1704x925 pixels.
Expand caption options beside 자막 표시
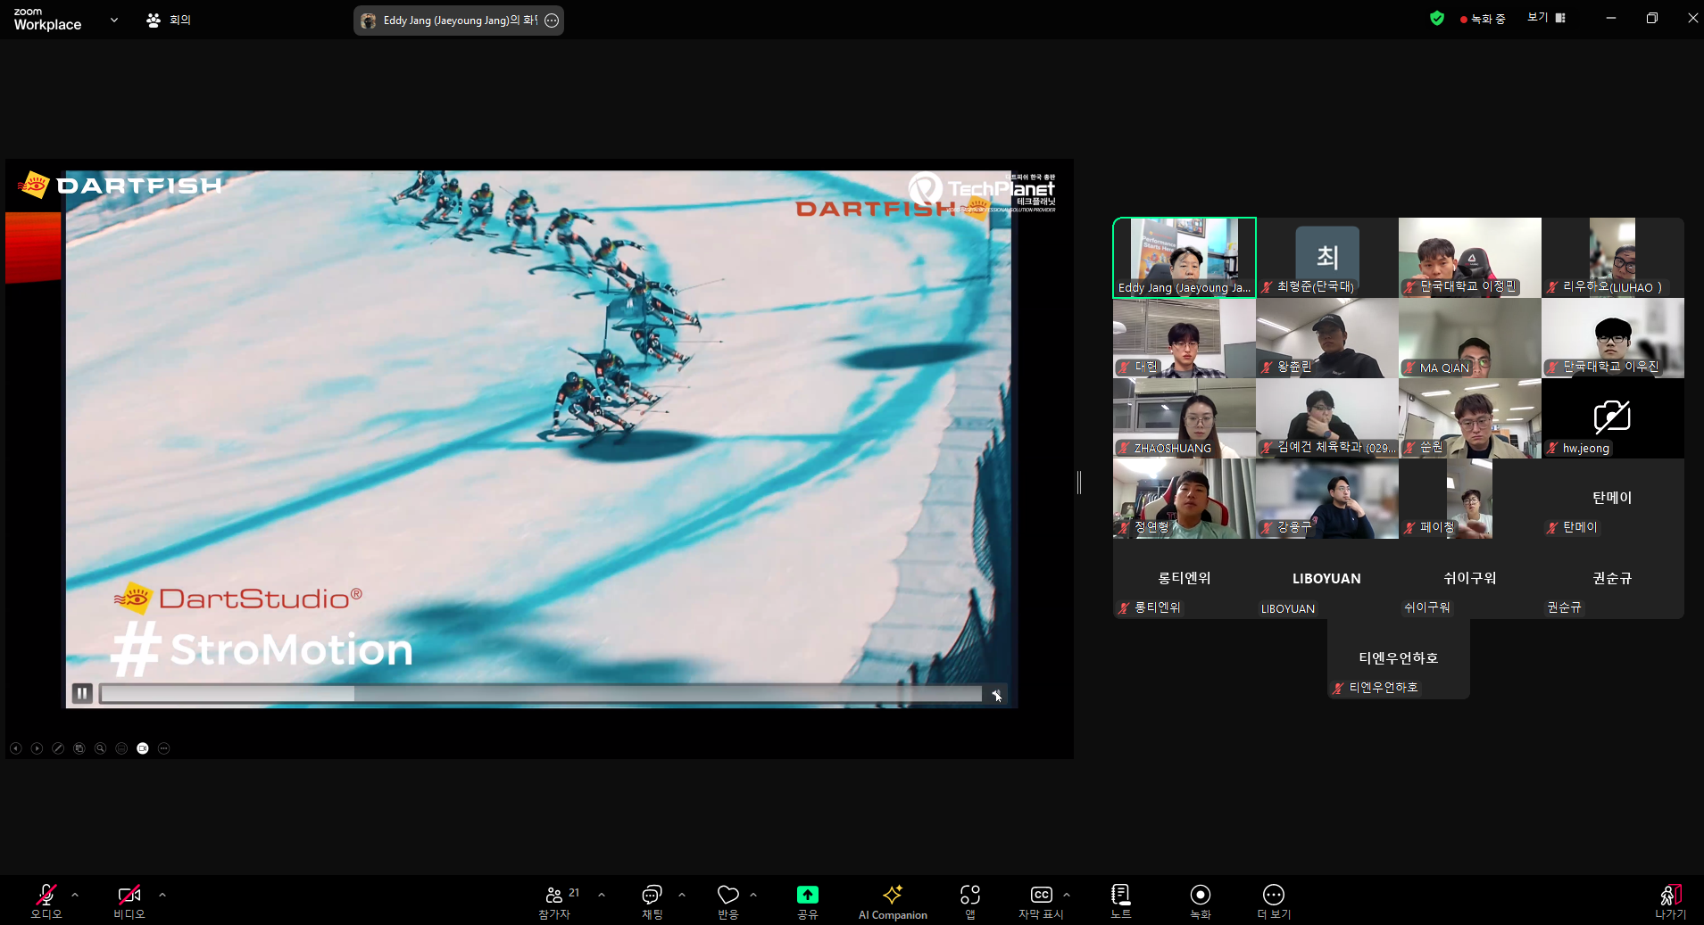tap(1067, 895)
